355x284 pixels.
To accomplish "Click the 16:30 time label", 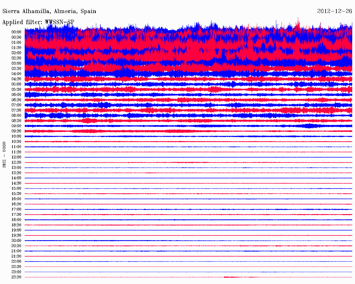I will [16, 204].
